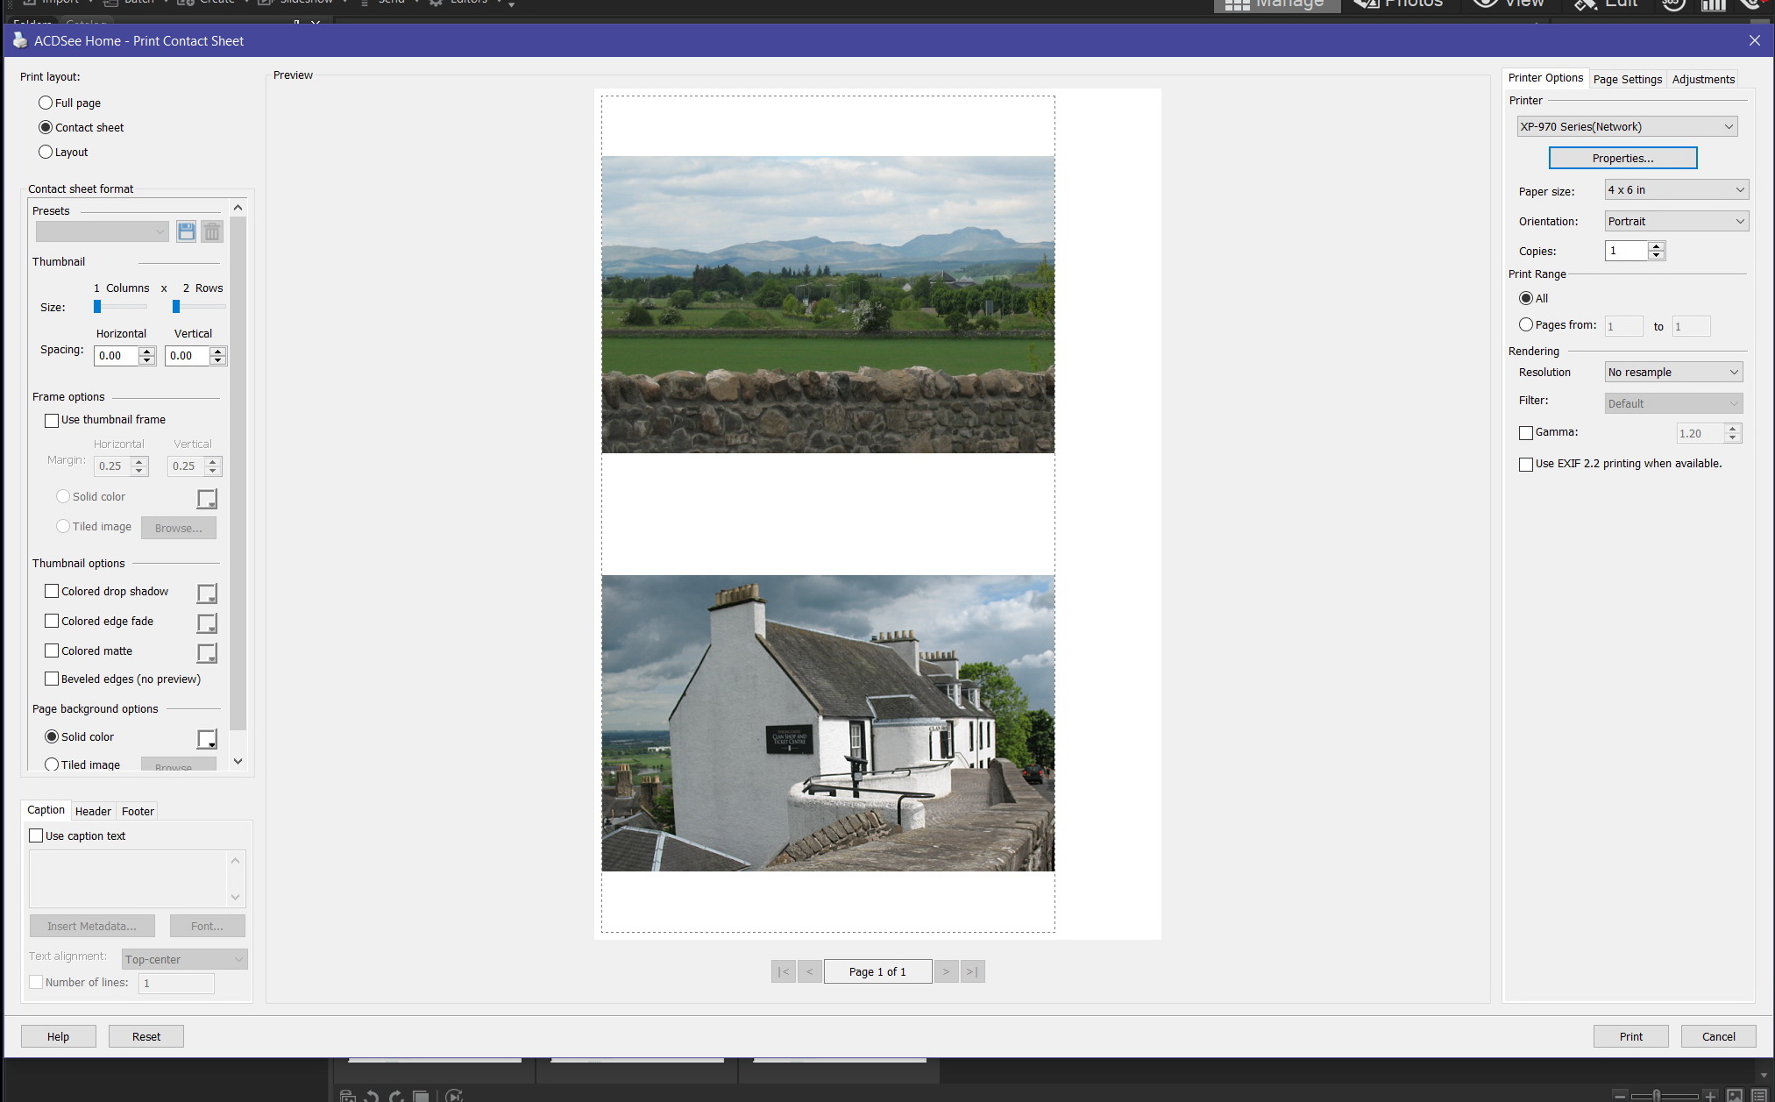Switch to View mode in ACDSee main window
The width and height of the screenshot is (1775, 1102).
(1509, 4)
